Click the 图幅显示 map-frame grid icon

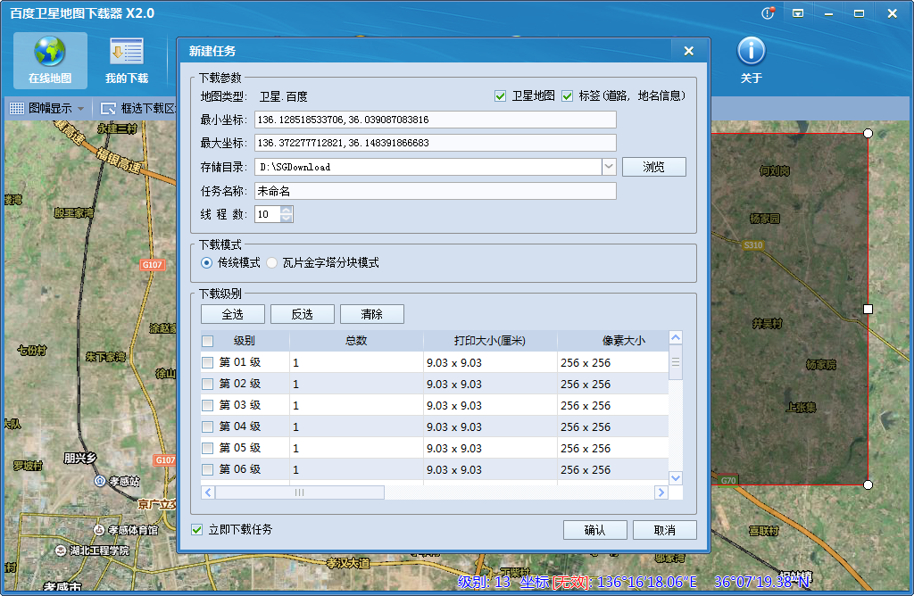18,108
